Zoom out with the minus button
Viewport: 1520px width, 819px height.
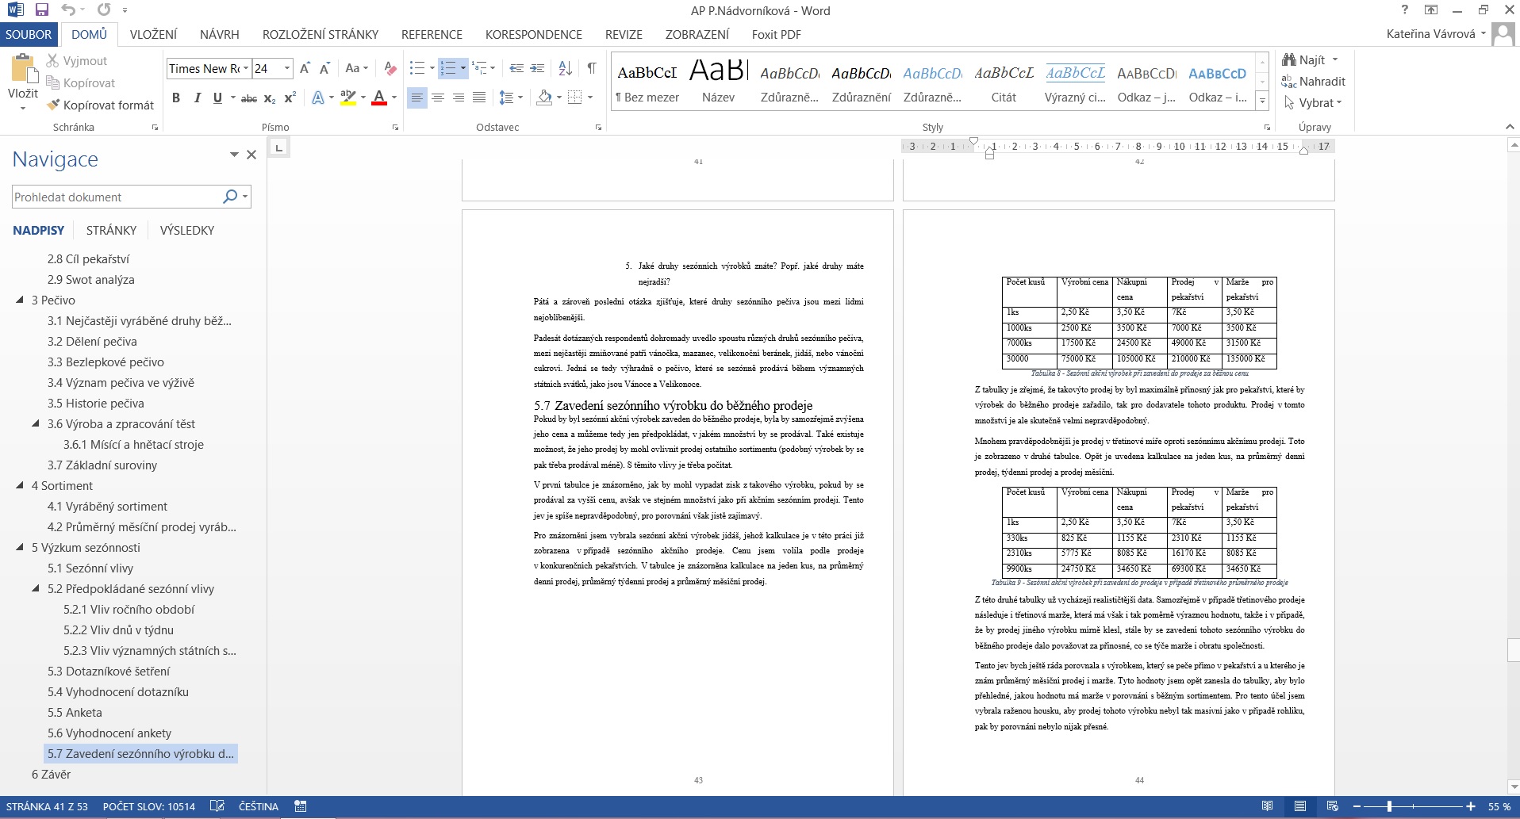coord(1357,806)
